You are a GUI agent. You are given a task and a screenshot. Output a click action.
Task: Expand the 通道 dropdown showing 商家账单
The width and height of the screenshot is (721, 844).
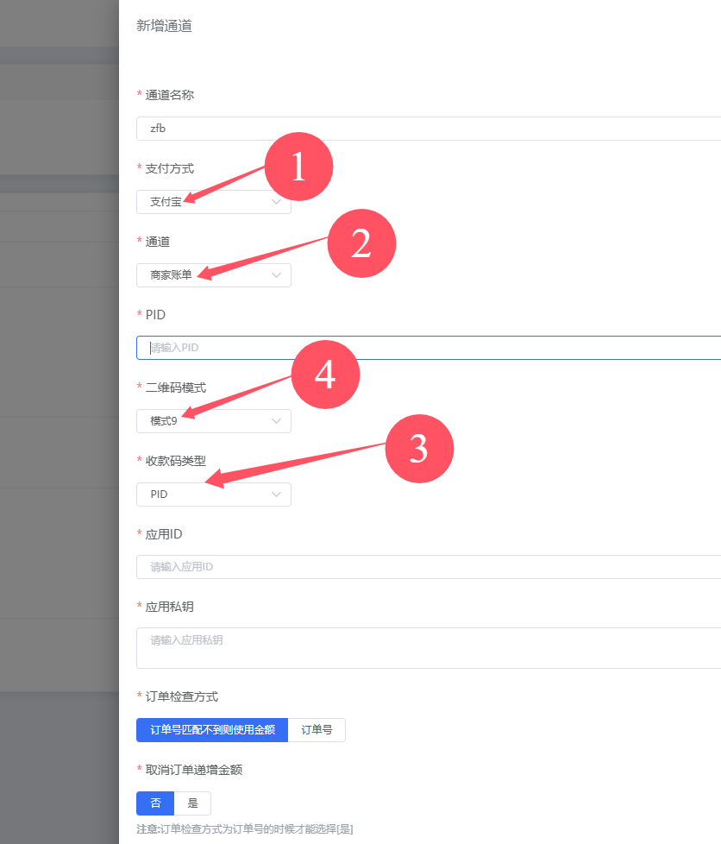(214, 275)
